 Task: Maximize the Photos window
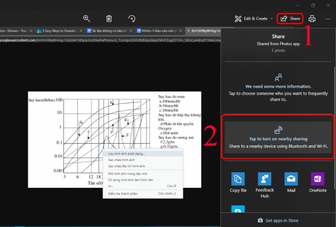[313, 6]
